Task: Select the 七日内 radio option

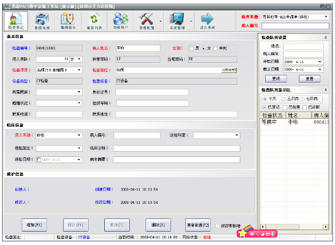Action: coord(302,99)
